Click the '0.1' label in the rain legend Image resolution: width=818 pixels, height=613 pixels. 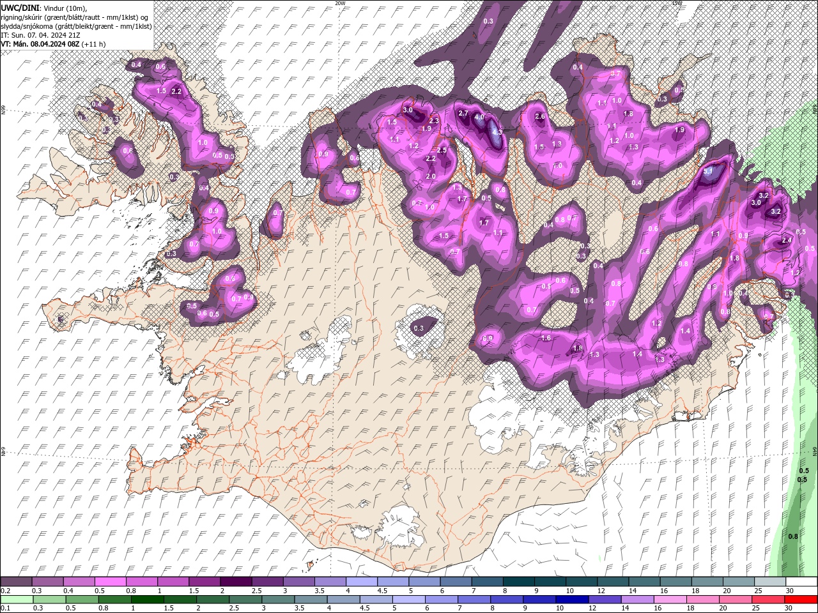6,608
